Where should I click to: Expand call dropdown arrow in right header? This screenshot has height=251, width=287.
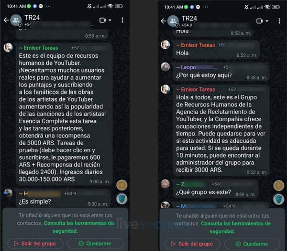tap(267, 21)
